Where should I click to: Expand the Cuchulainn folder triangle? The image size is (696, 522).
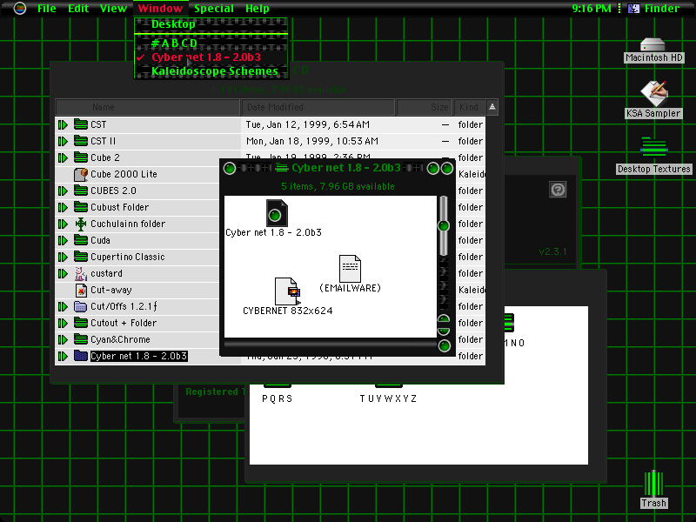tap(63, 224)
